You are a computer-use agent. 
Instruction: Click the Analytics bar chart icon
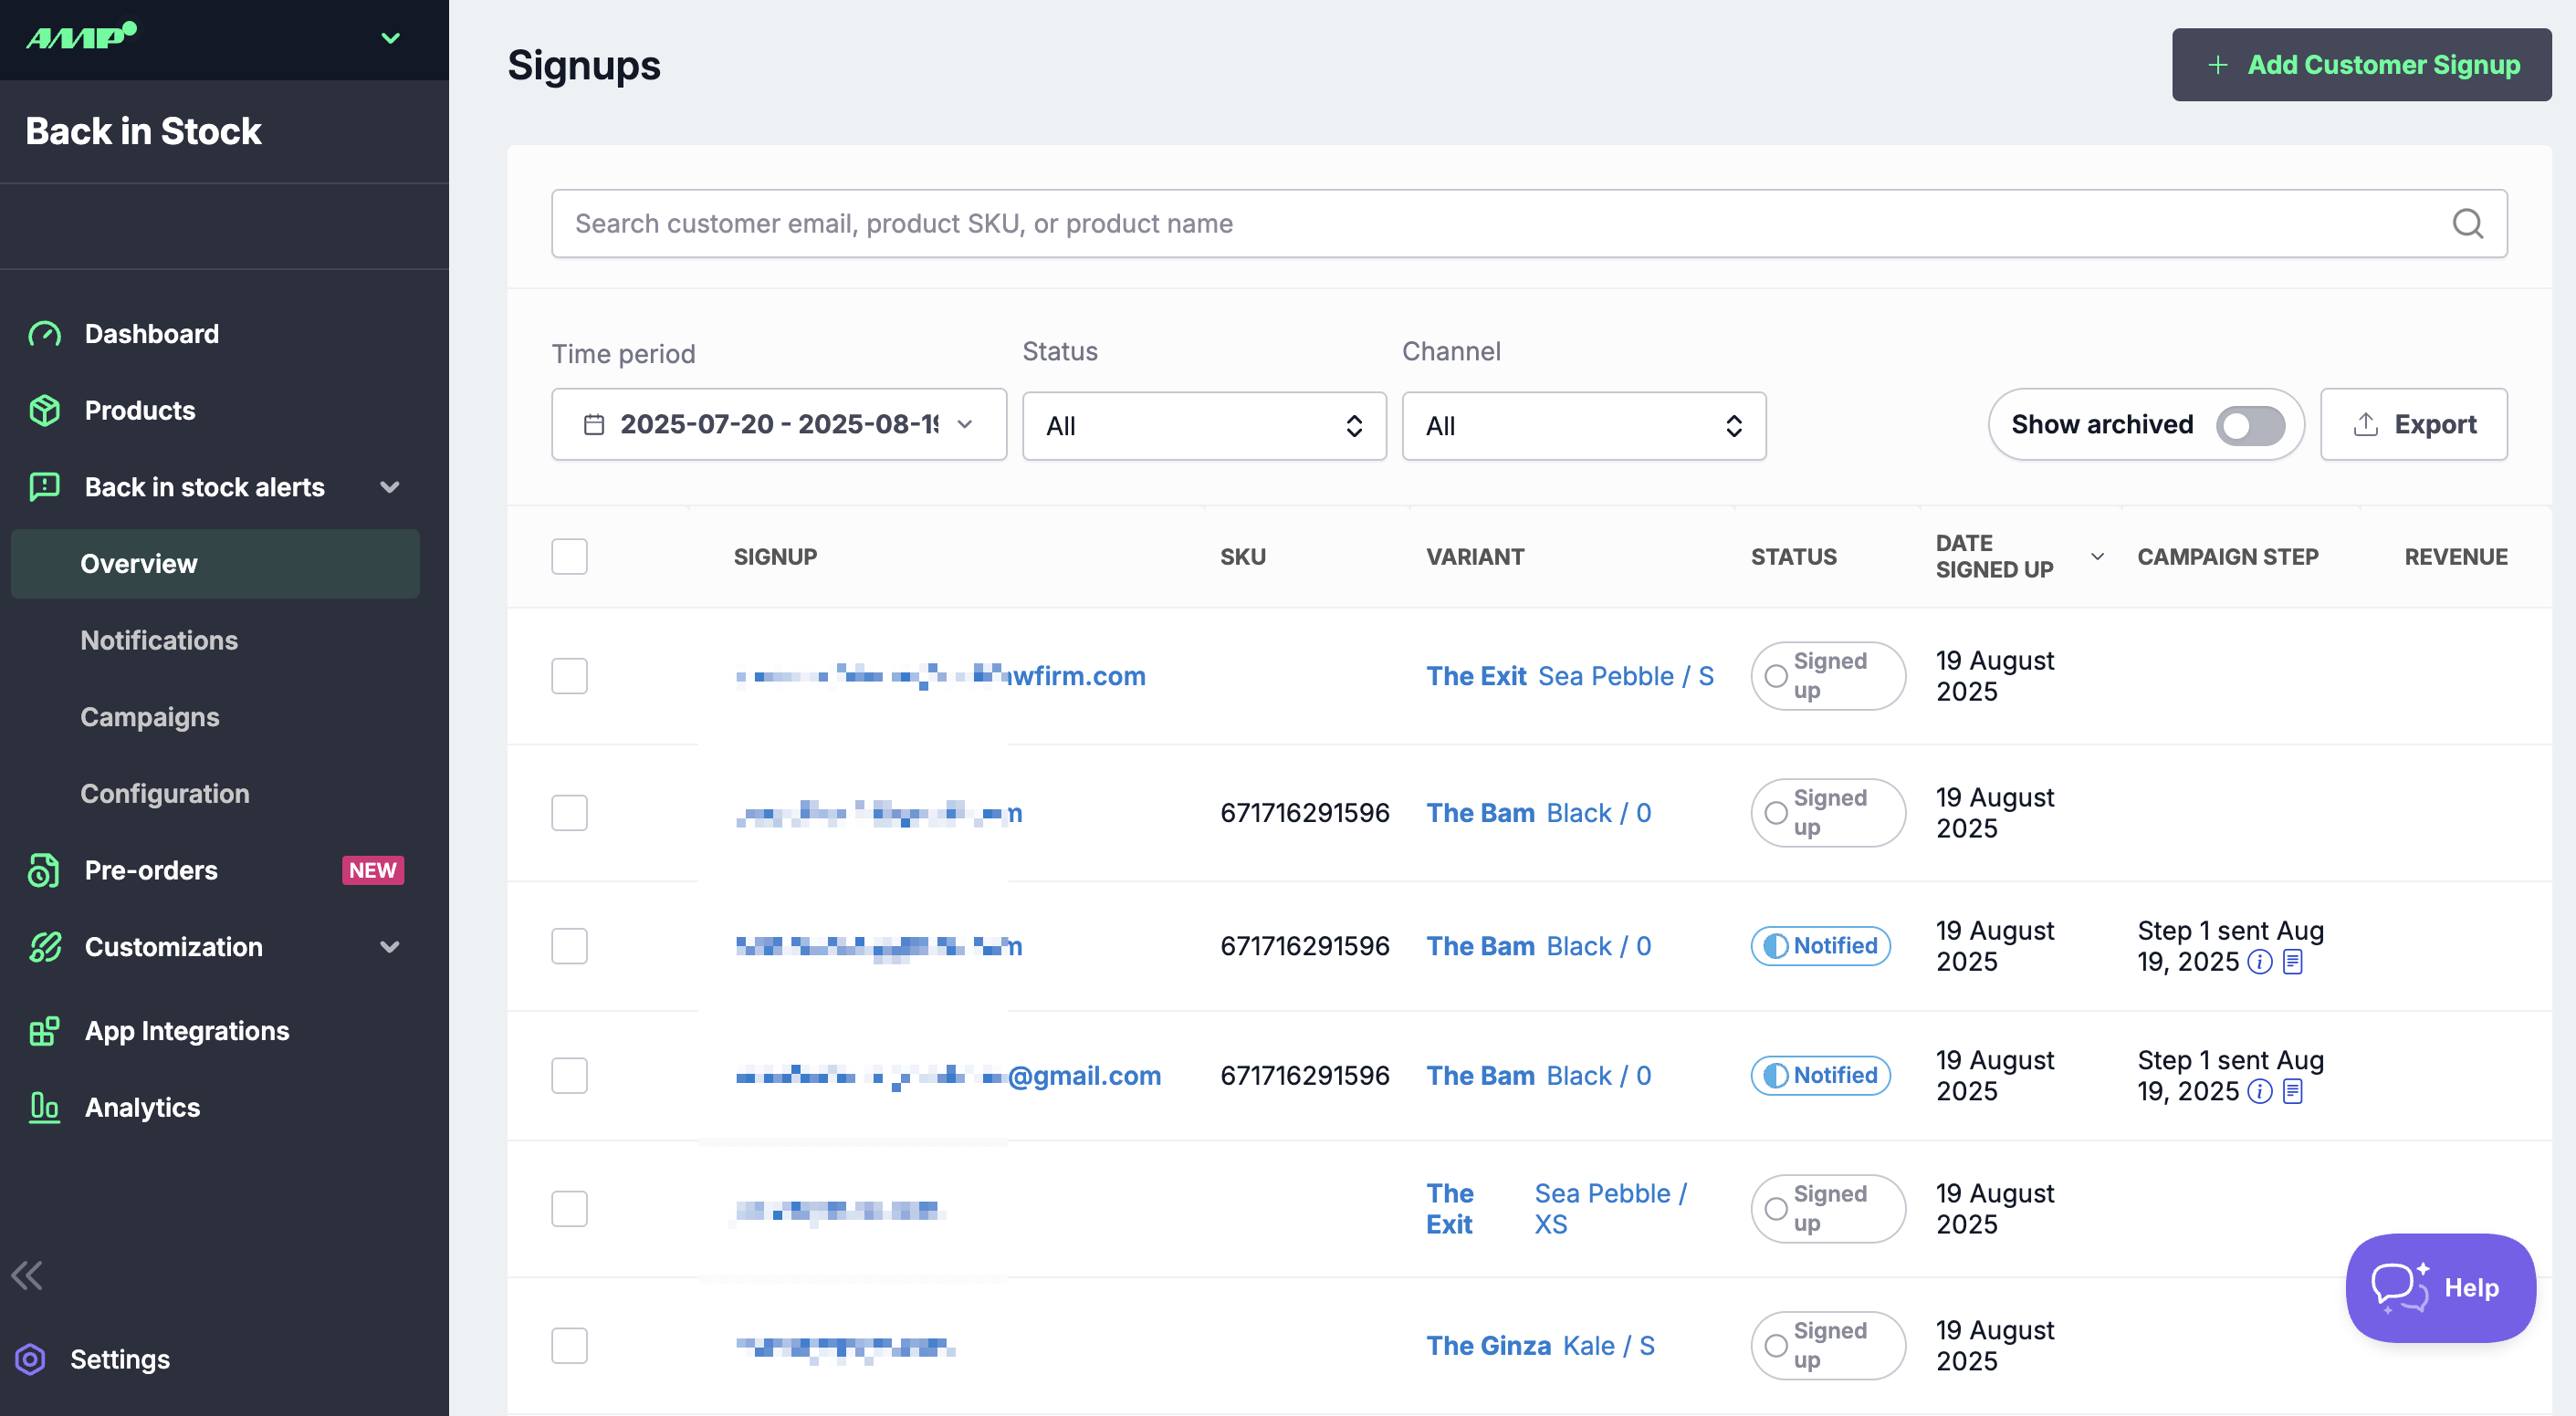(x=44, y=1108)
